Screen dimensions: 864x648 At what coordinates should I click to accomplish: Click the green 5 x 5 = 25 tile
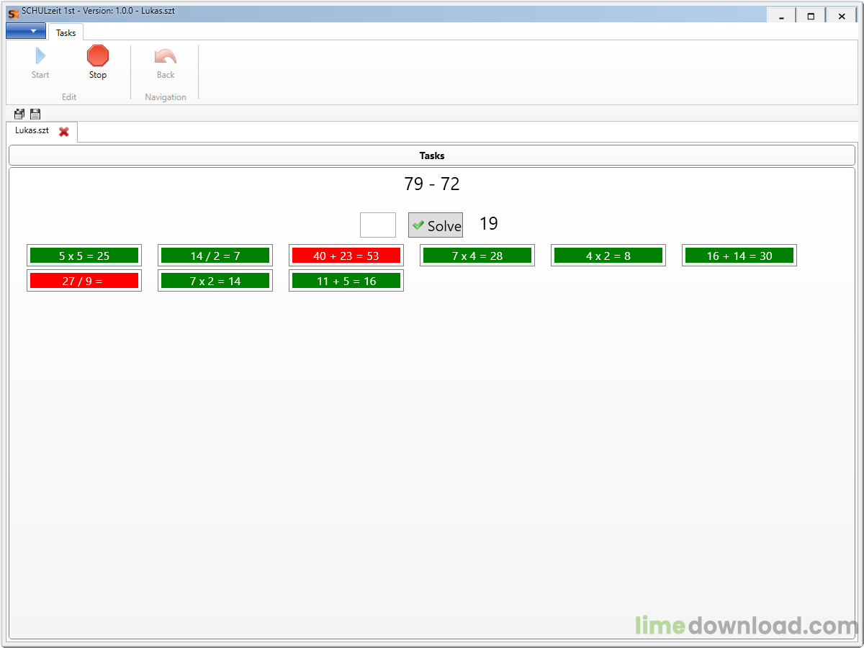coord(84,256)
